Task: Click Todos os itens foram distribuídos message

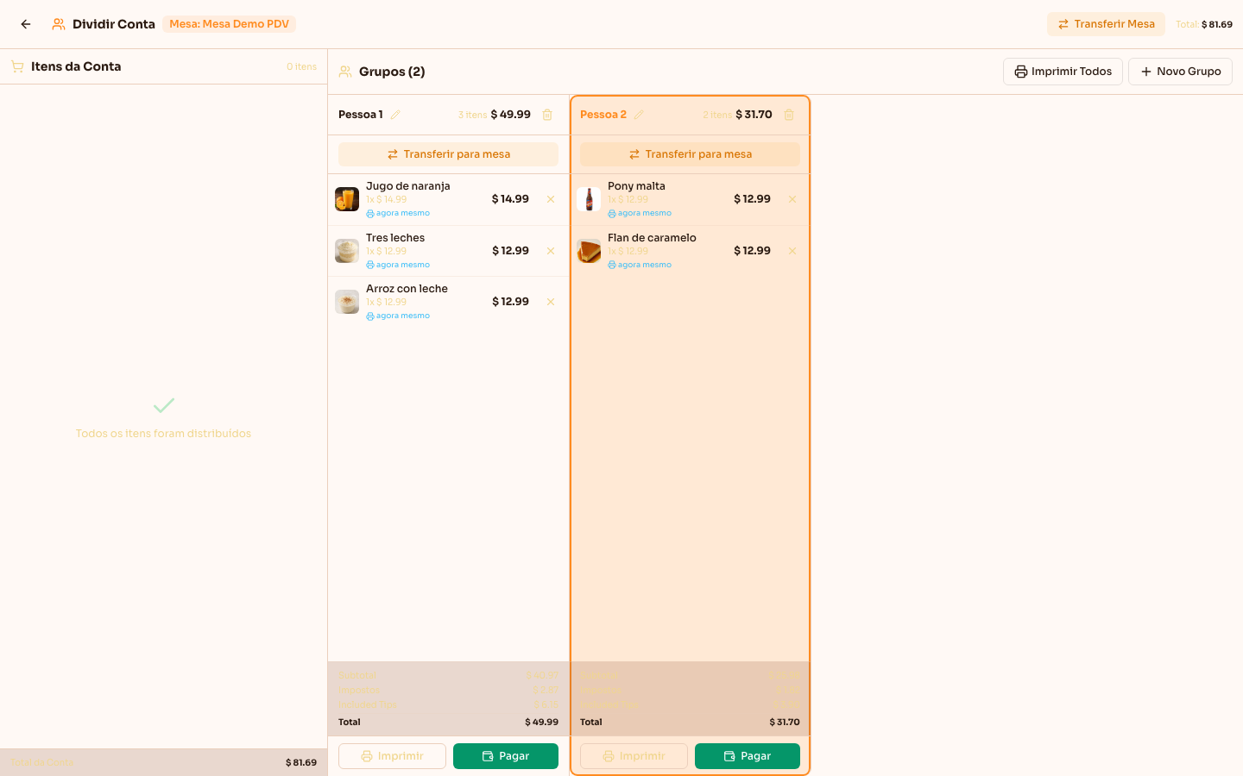Action: (x=163, y=434)
